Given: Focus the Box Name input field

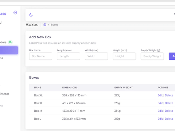Looking at the screenshot, I should [40, 56].
